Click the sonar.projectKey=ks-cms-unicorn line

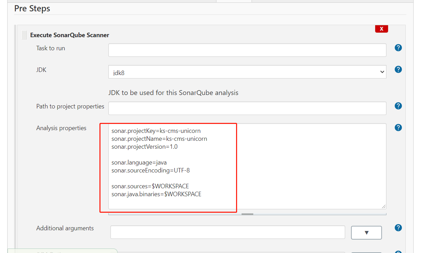click(x=156, y=131)
